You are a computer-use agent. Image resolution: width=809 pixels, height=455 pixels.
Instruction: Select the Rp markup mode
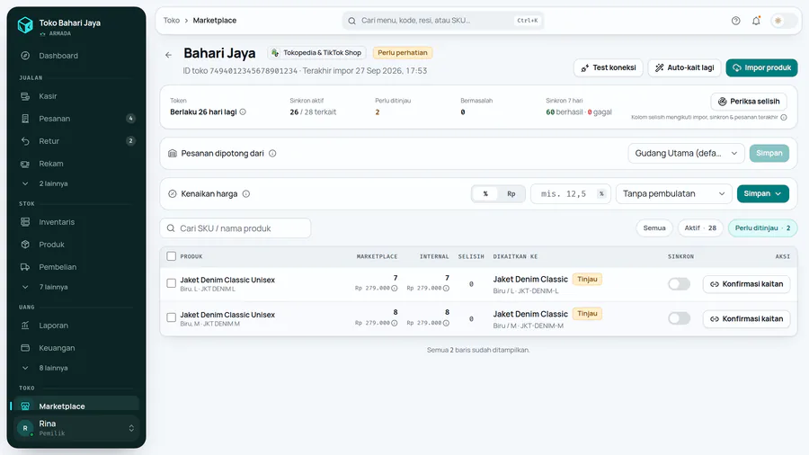coord(511,194)
